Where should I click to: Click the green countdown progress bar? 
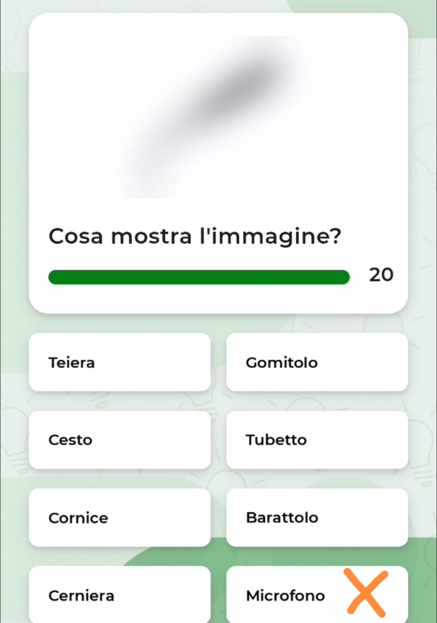tap(199, 277)
